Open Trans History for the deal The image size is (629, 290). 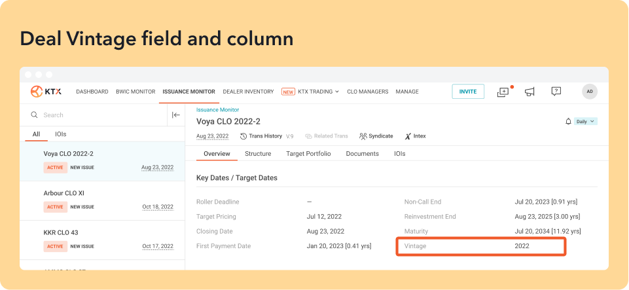261,136
